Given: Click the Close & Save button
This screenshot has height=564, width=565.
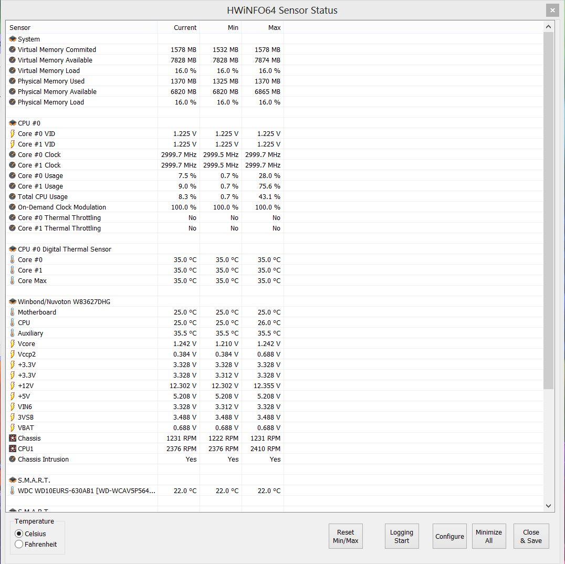Looking at the screenshot, I should [x=531, y=536].
